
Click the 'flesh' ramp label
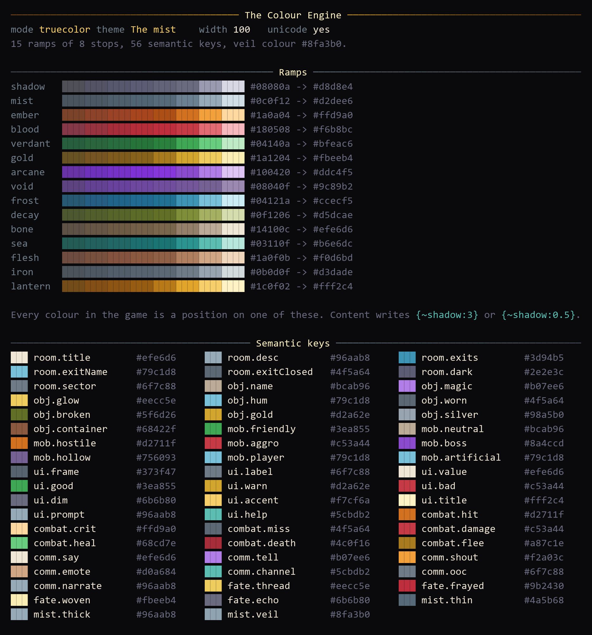click(x=25, y=257)
